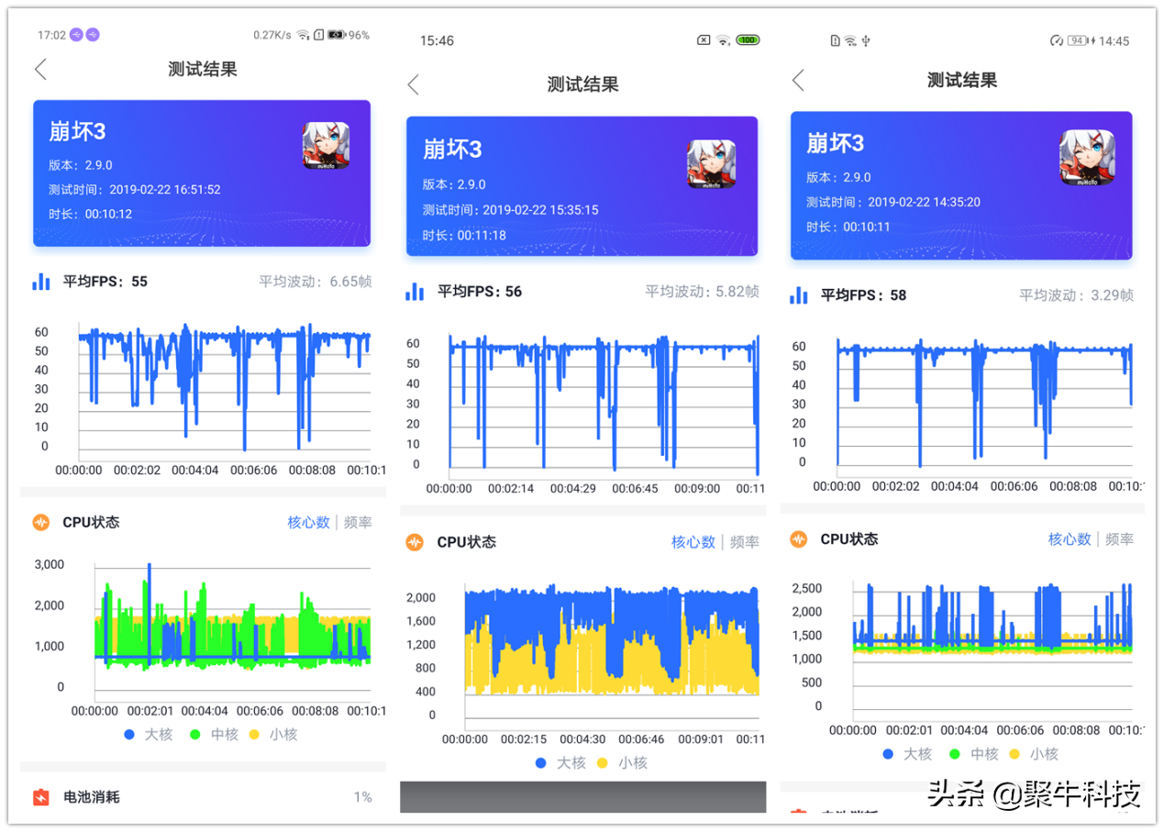Select 频率 tab in right screen
This screenshot has width=1164, height=832.
pos(1120,539)
